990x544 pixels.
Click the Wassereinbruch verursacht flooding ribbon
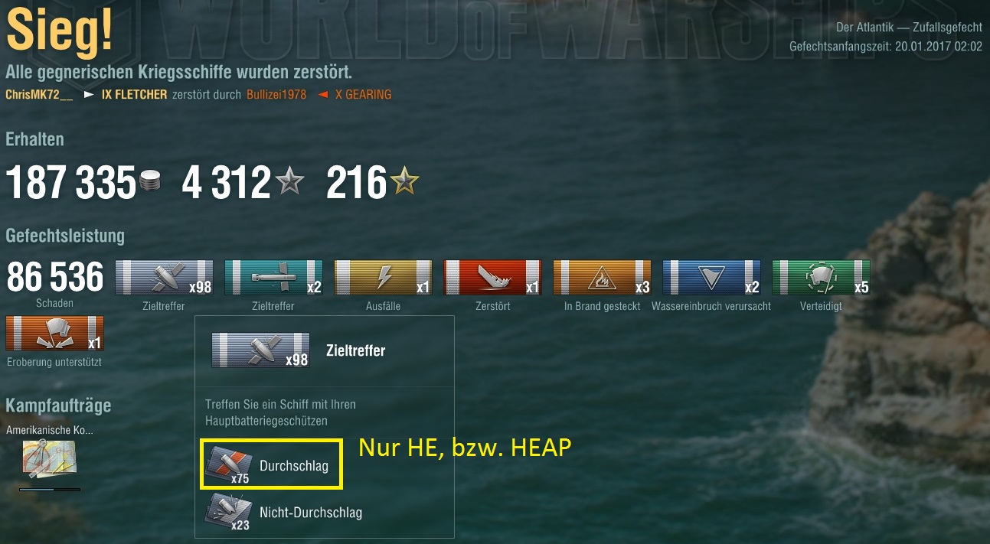(711, 278)
